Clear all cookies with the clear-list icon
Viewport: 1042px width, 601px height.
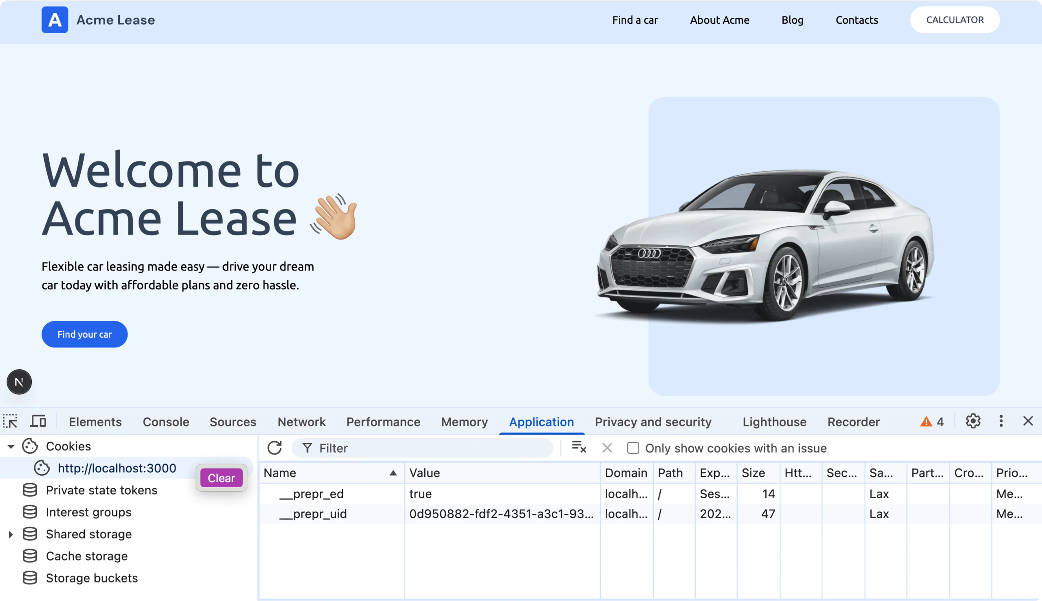point(578,448)
